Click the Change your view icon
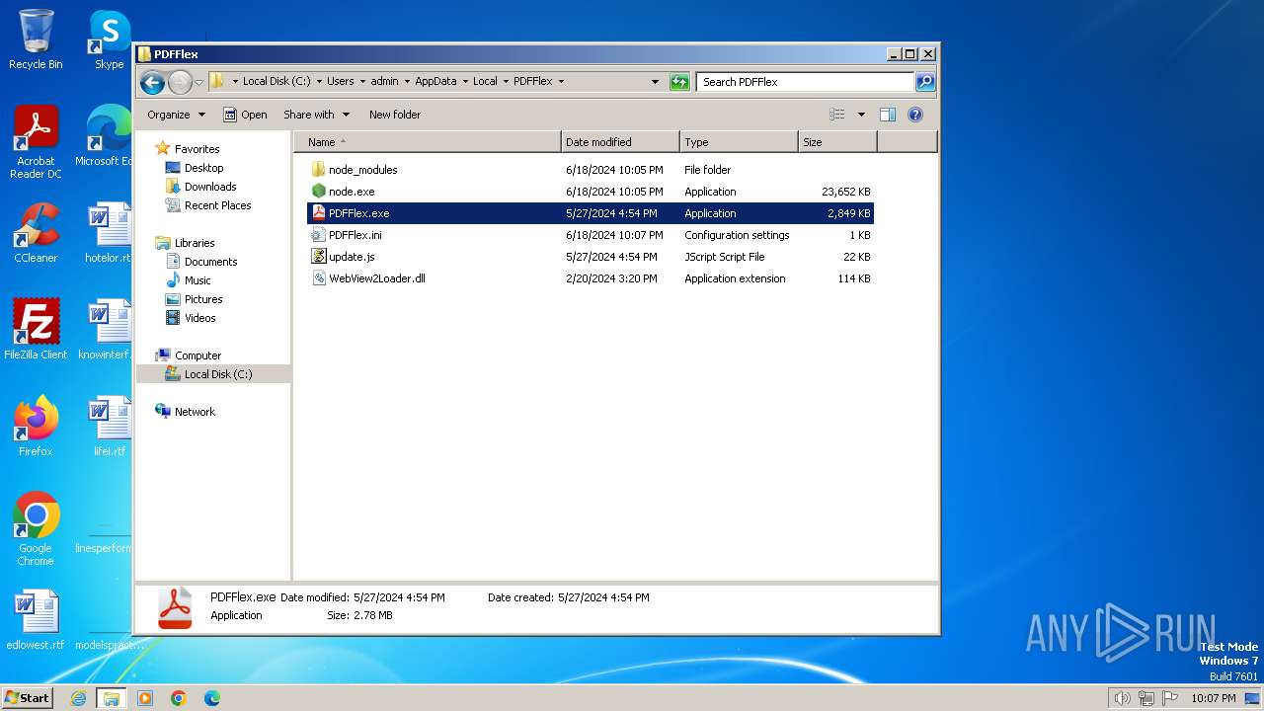This screenshot has height=711, width=1264. click(837, 115)
